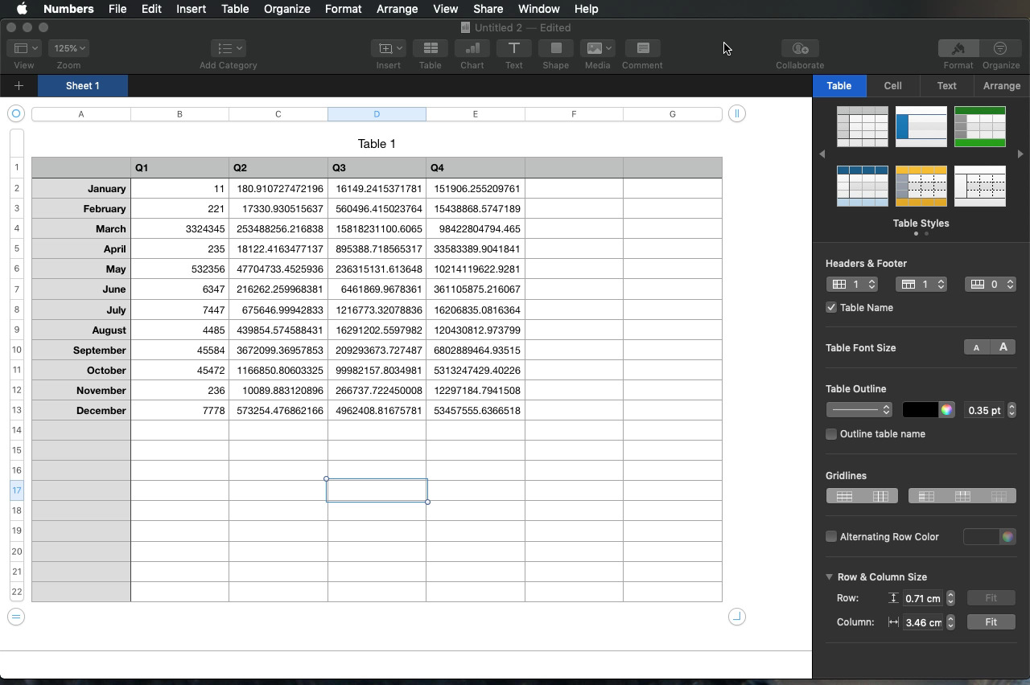Click the Shape toolbar icon
This screenshot has width=1030, height=685.
[556, 48]
